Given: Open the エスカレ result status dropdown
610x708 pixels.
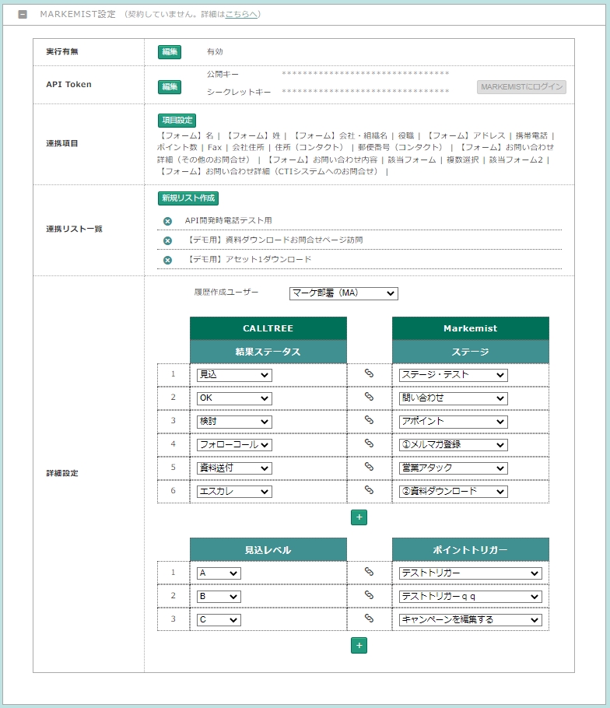Looking at the screenshot, I should [x=234, y=491].
